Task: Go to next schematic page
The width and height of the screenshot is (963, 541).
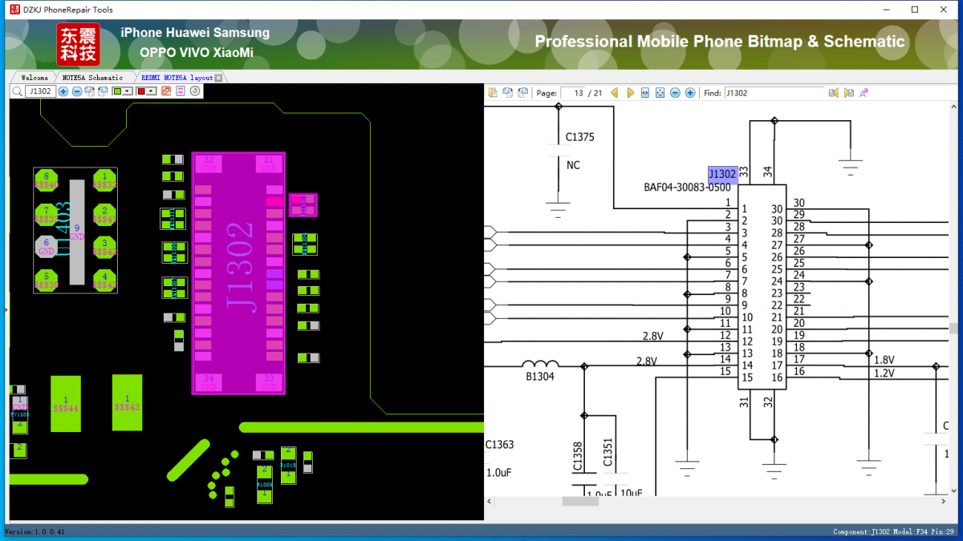Action: pos(631,93)
